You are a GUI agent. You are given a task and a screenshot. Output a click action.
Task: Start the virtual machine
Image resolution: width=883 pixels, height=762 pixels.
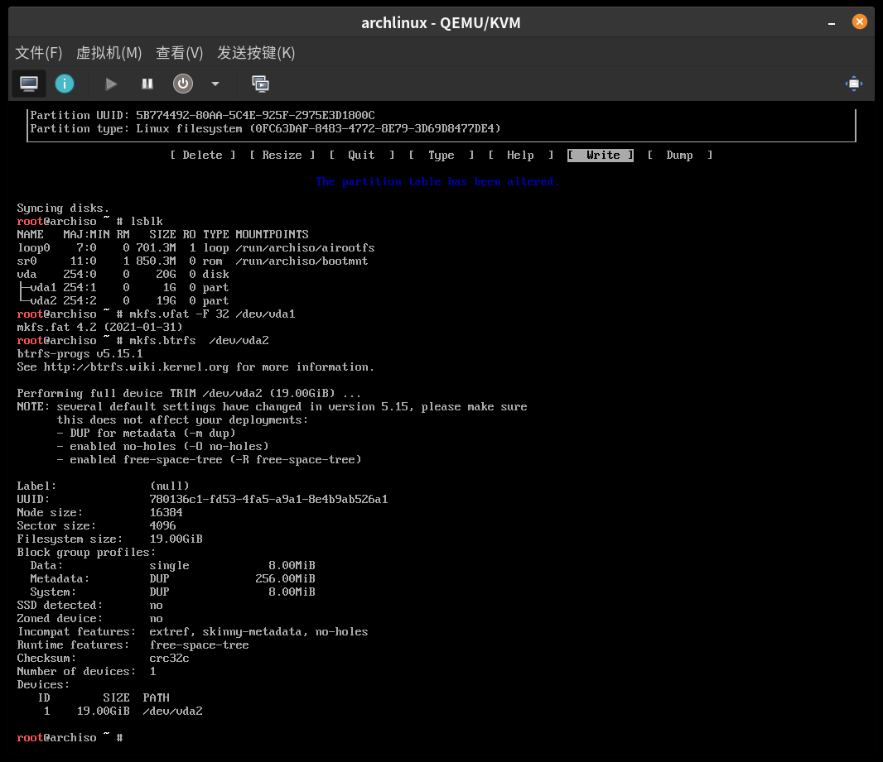111,84
